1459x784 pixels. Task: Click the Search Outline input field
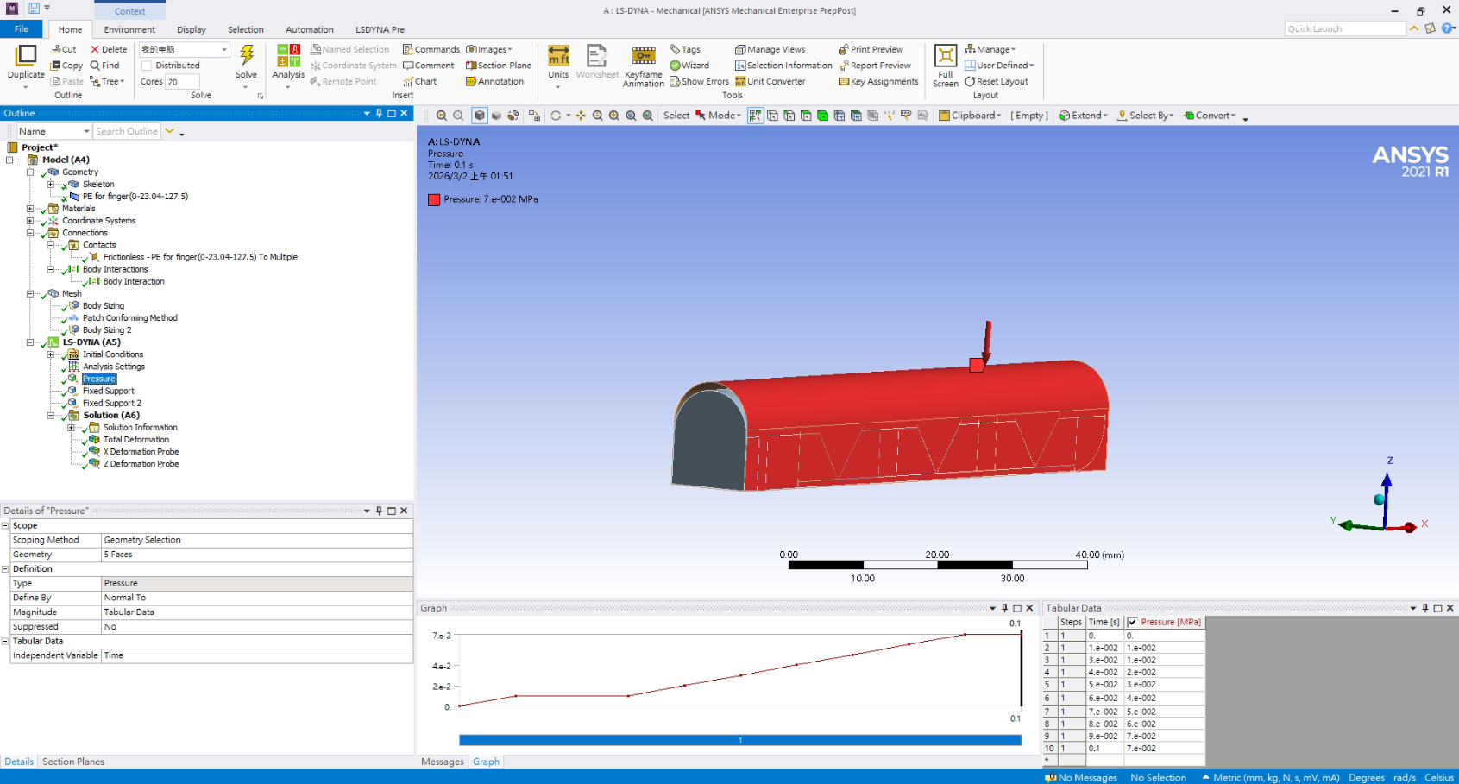pos(127,132)
